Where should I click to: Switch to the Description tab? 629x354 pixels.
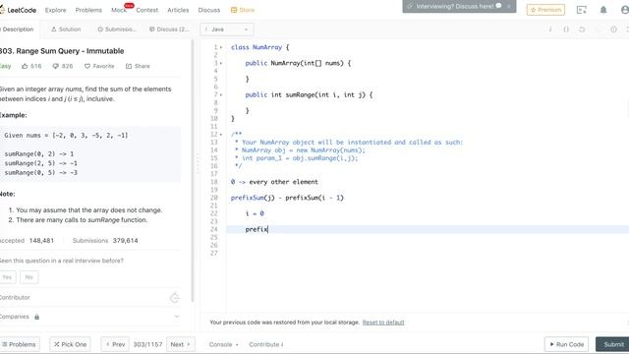(x=18, y=29)
